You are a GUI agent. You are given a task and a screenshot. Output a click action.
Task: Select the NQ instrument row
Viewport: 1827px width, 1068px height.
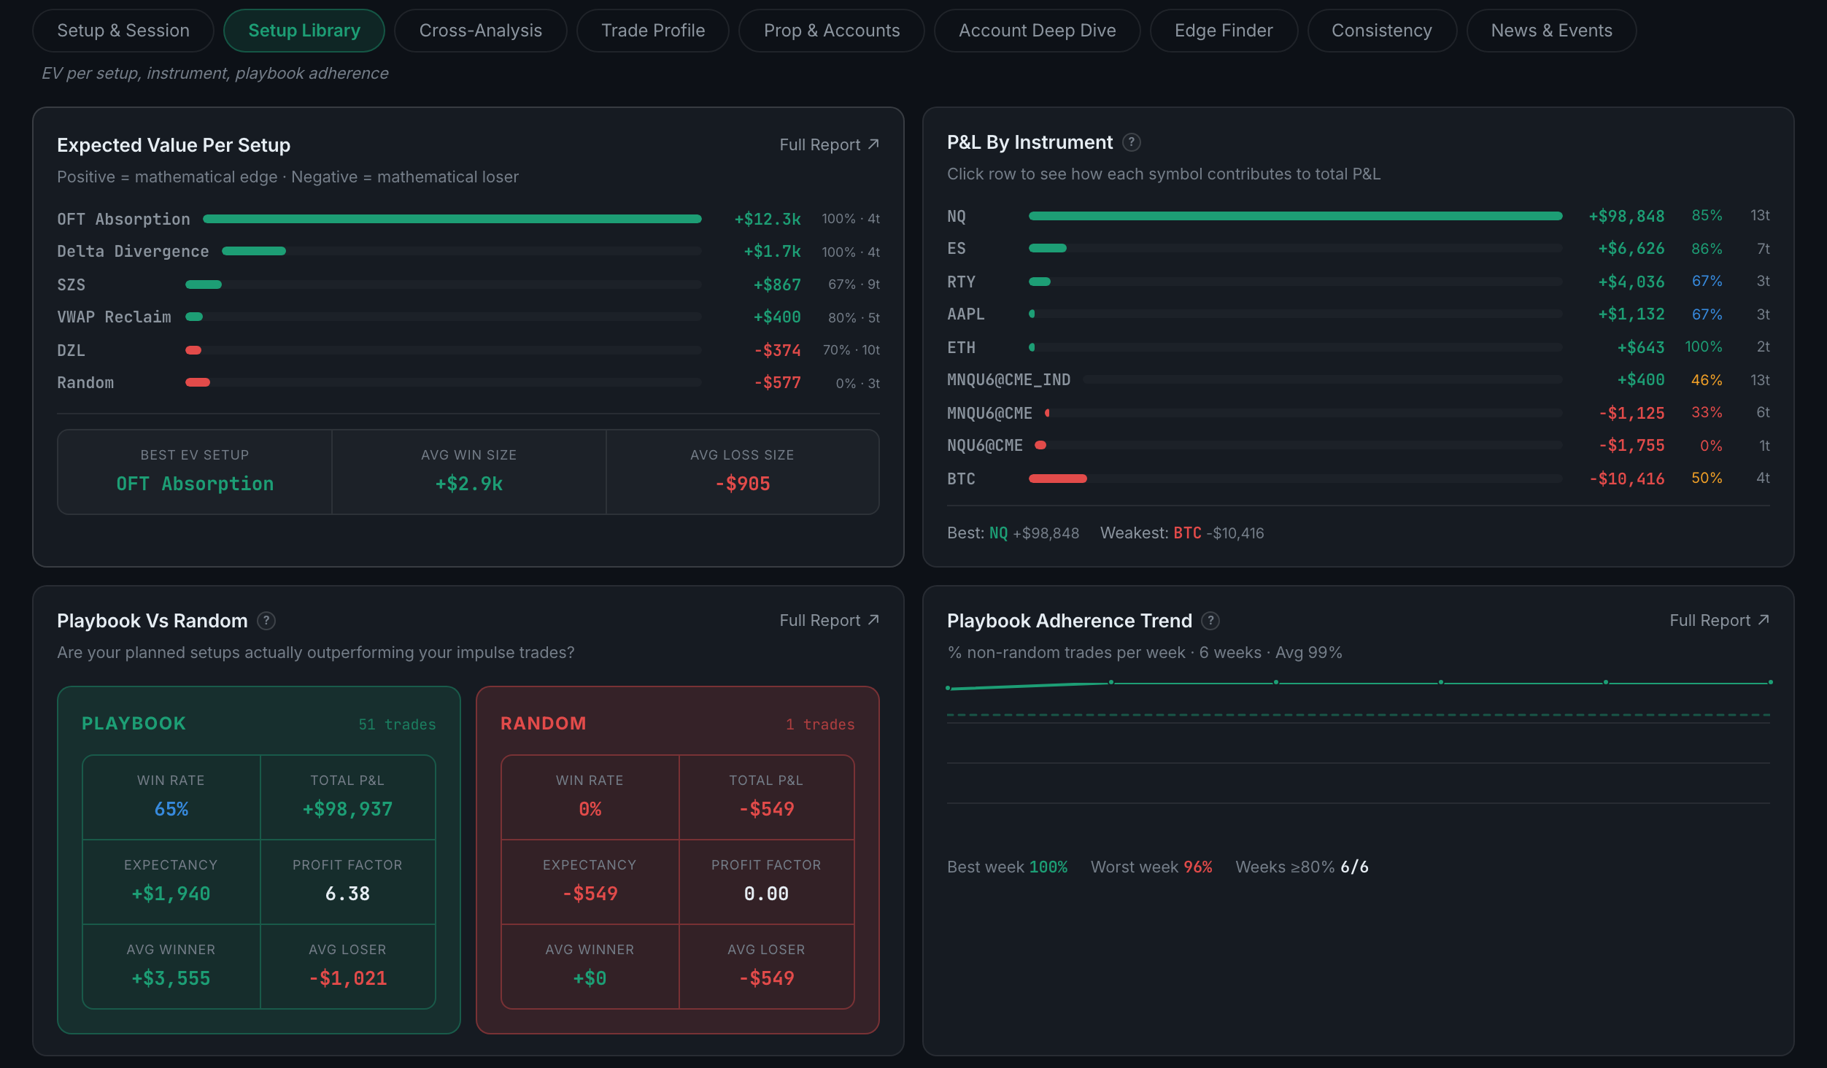1358,216
